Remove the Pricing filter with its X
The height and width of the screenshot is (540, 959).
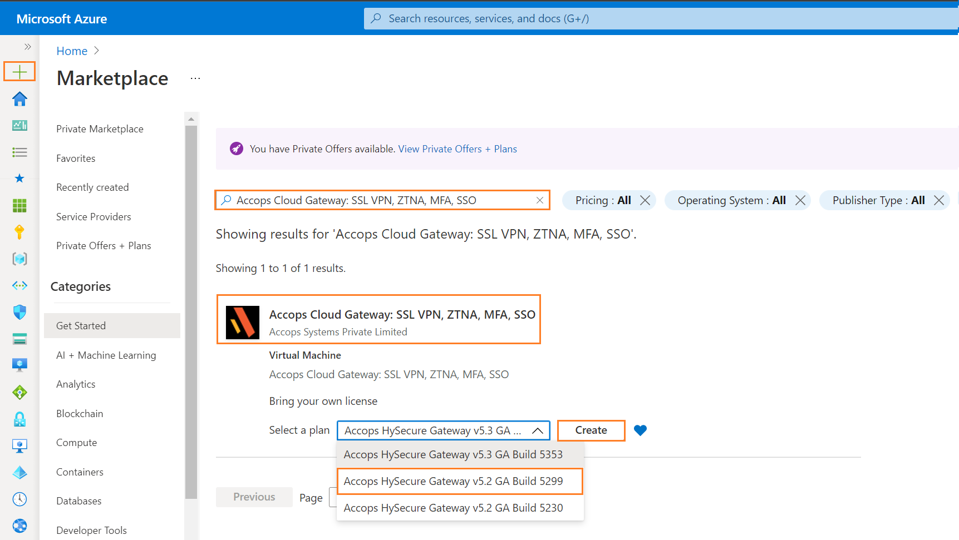coord(645,200)
